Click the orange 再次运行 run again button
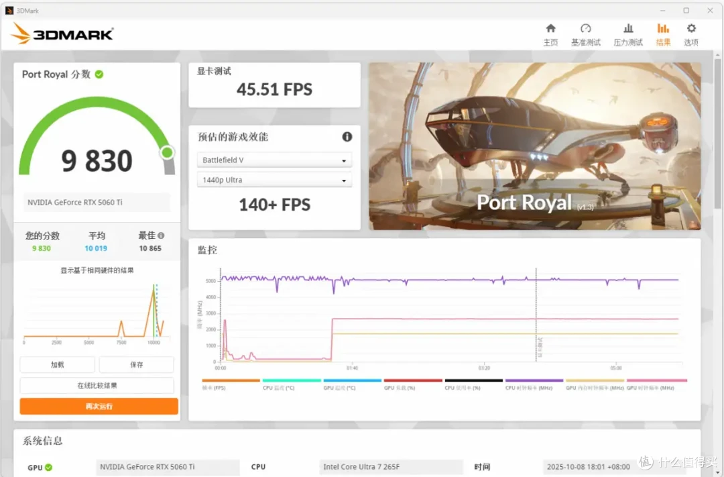This screenshot has width=724, height=477. (99, 407)
